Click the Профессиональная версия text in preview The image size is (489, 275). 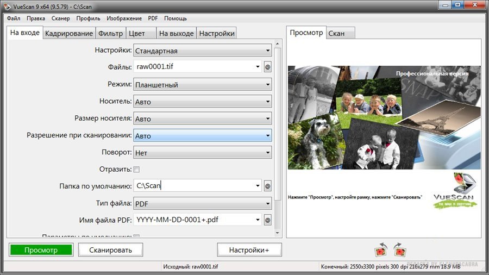tap(432, 73)
